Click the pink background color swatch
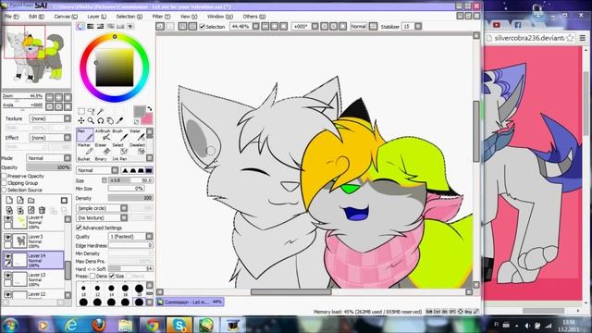This screenshot has height=333, width=592. tap(147, 119)
